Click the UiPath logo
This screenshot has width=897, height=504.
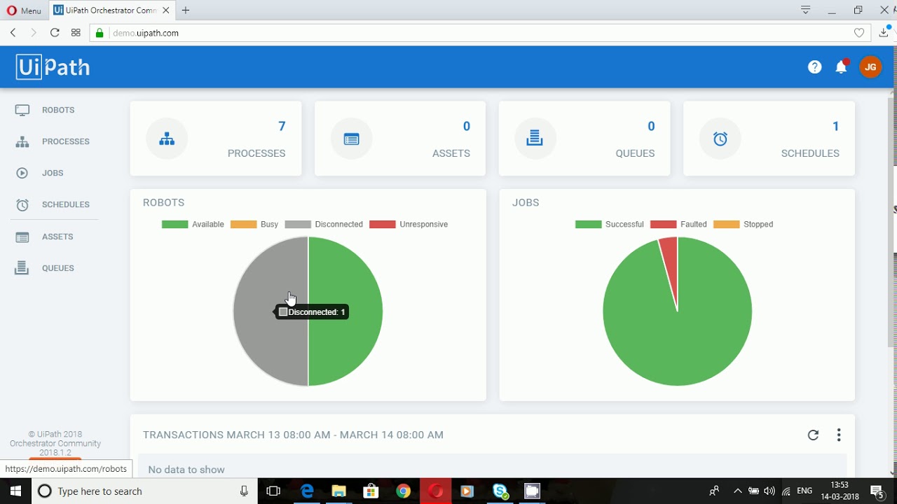tap(53, 67)
